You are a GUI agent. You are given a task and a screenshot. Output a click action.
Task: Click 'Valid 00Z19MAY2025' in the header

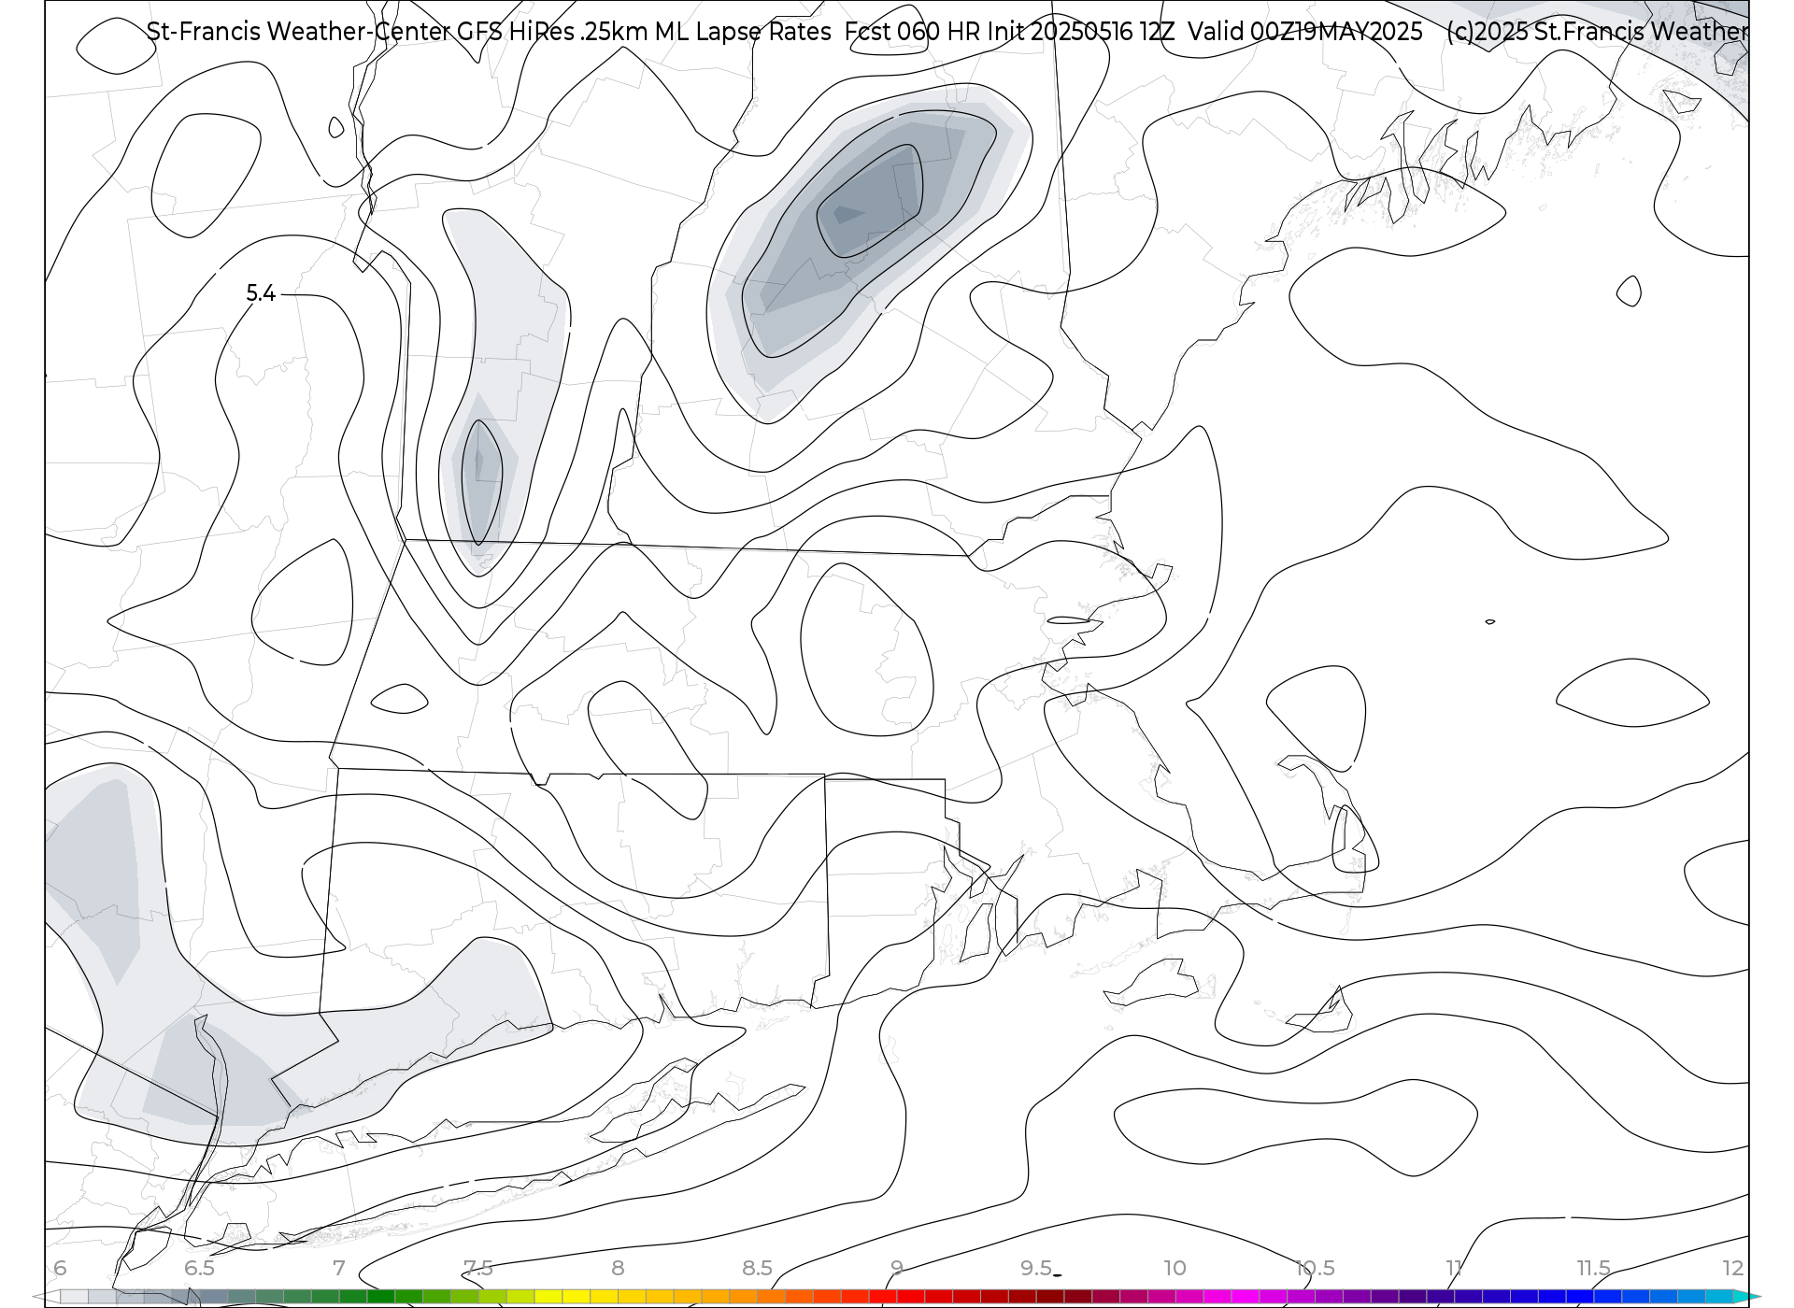[1305, 32]
